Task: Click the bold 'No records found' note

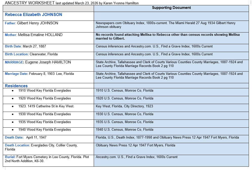Action: point(168,37)
